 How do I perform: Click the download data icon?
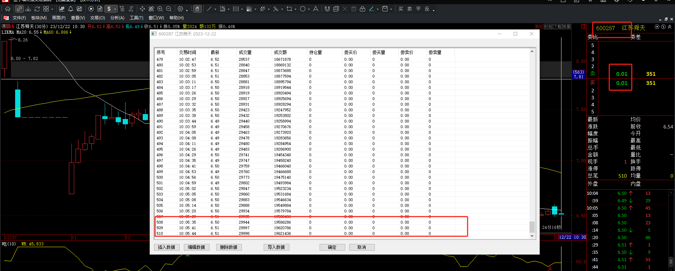28,9
